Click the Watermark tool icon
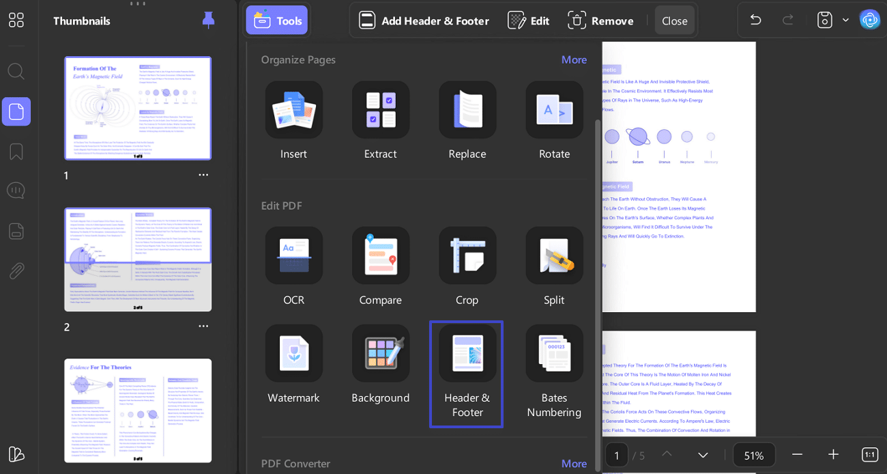This screenshot has height=474, width=887. click(293, 354)
